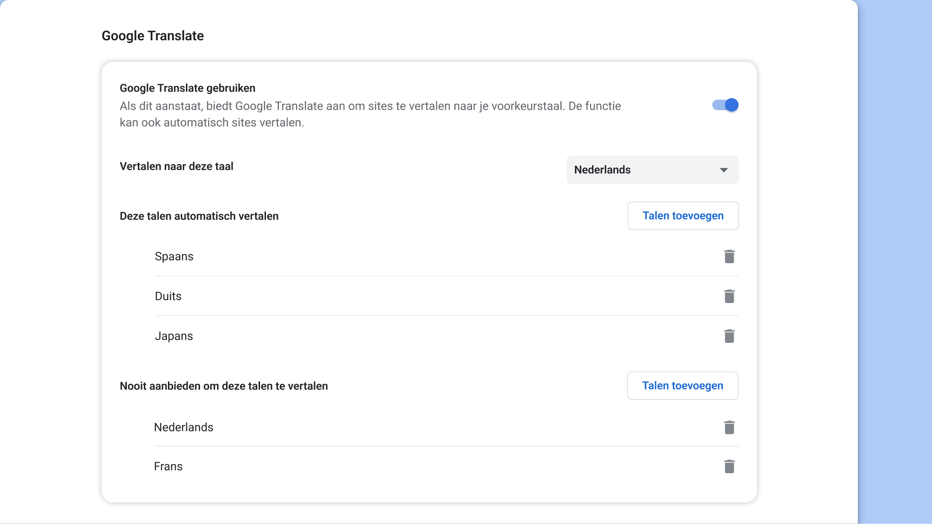The height and width of the screenshot is (524, 932).
Task: Click trash icon next to Japans
Action: [729, 336]
